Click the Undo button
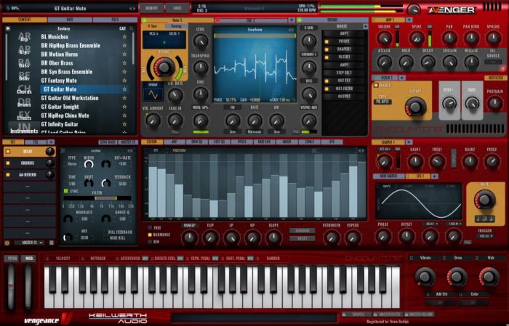The height and width of the screenshot is (326, 509). click(177, 9)
